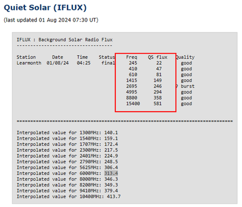This screenshot has height=207, width=242.
Task: Click interpolated value for 10400MHz line
Action: click(69, 196)
